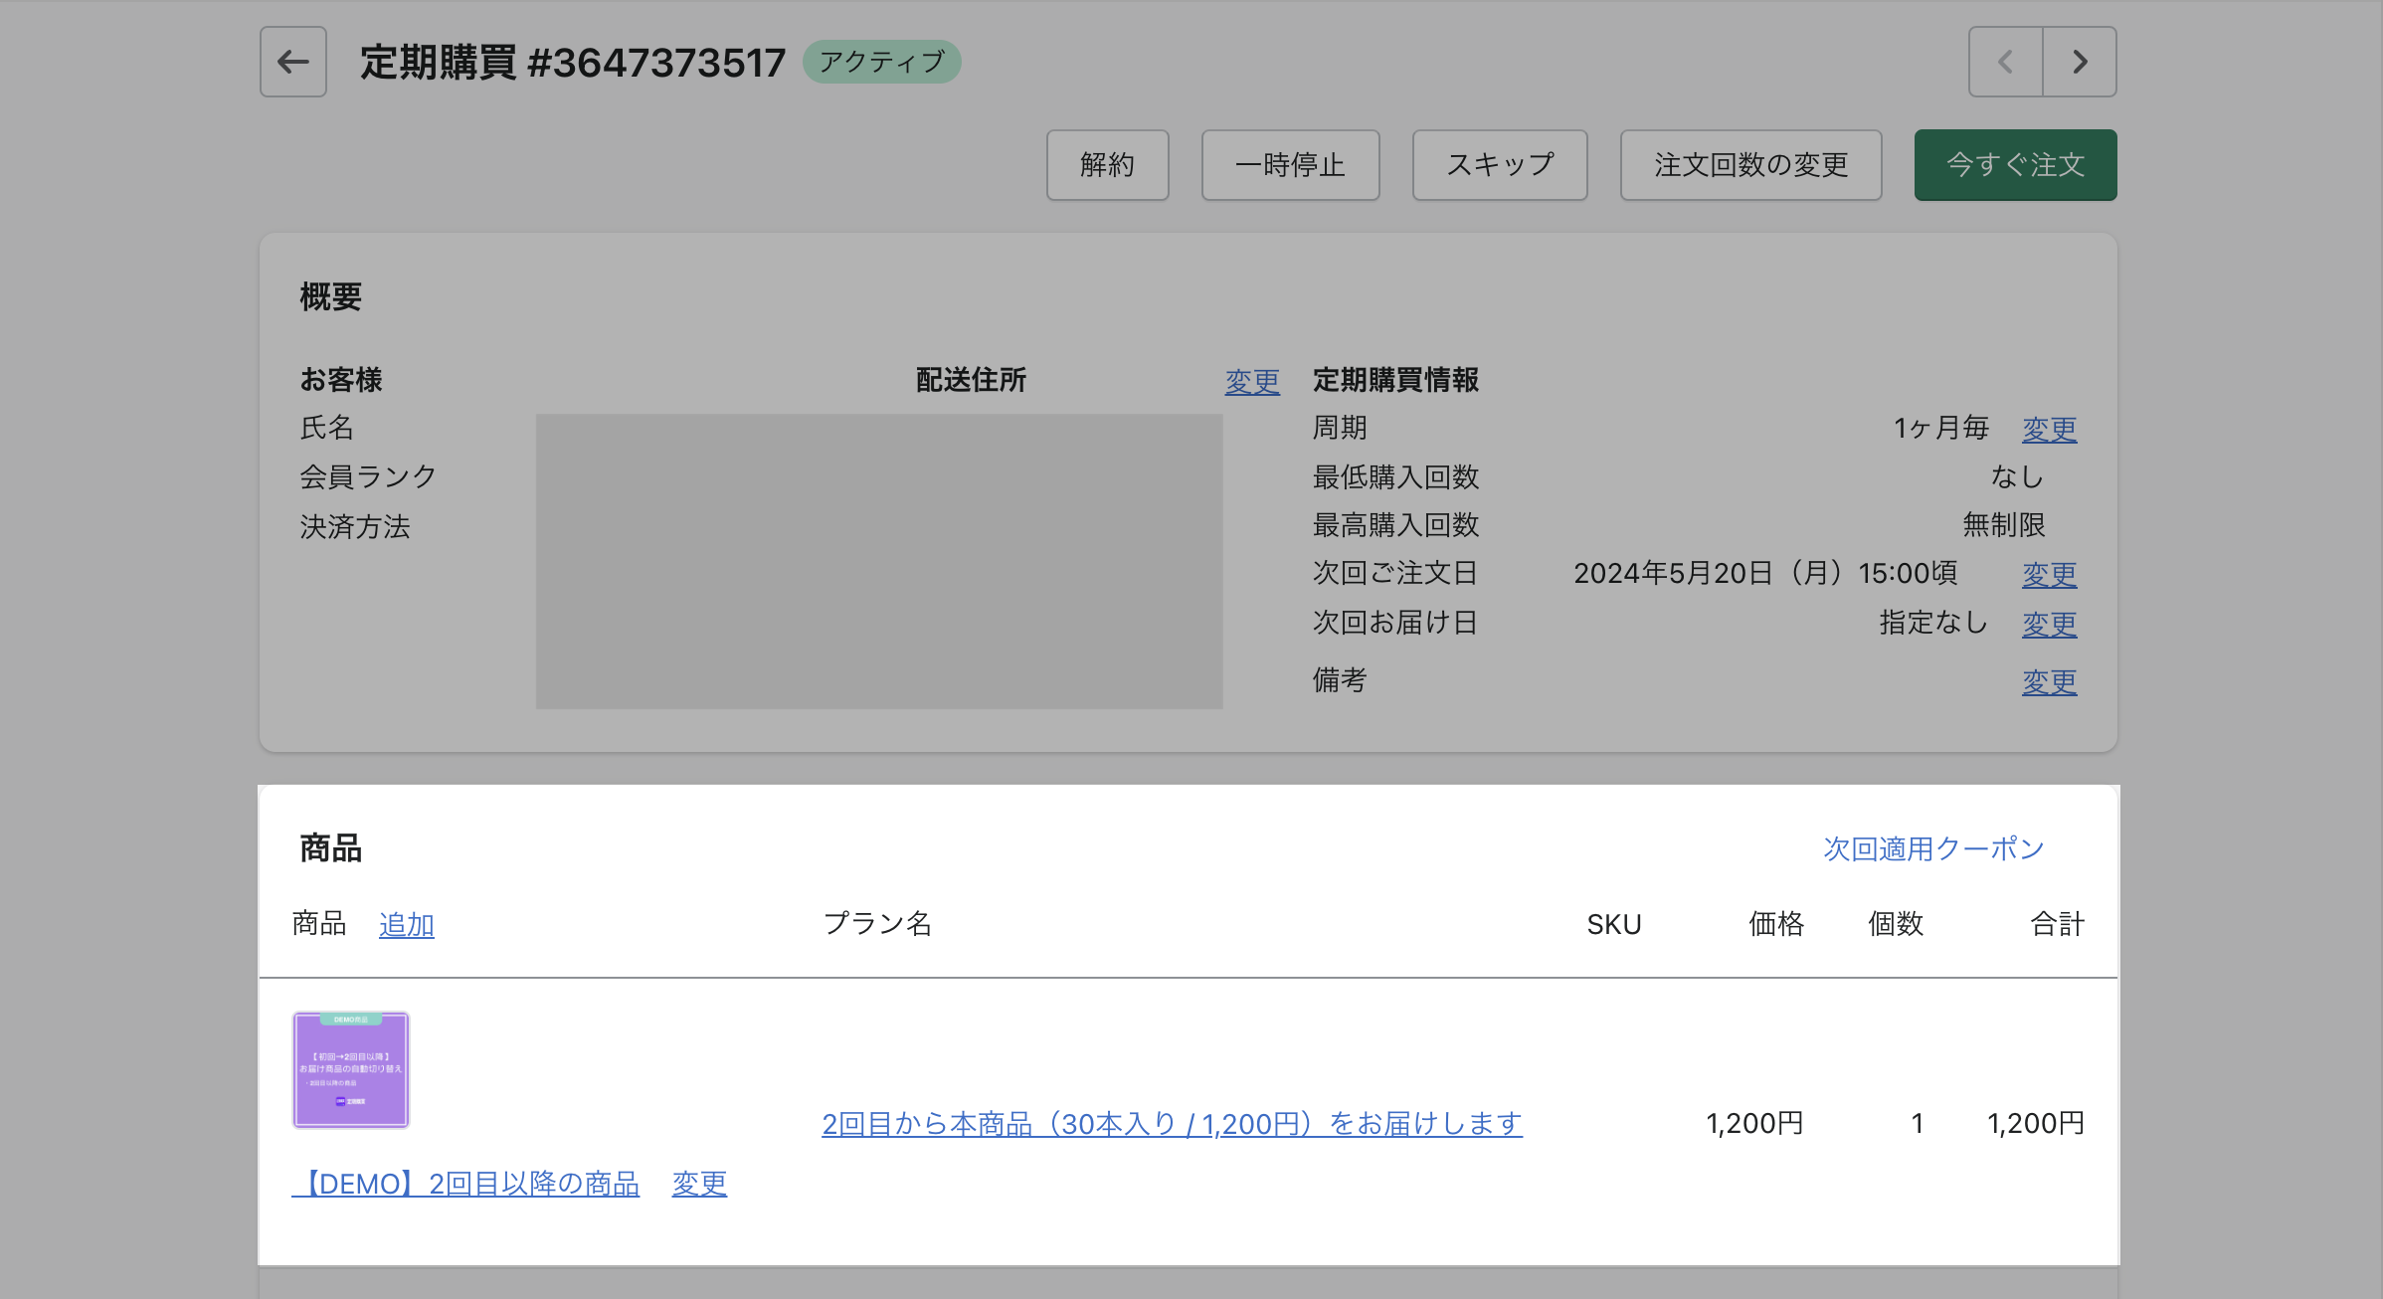This screenshot has height=1299, width=2383.
Task: Change the 周期 cycle setting
Action: coord(2049,429)
